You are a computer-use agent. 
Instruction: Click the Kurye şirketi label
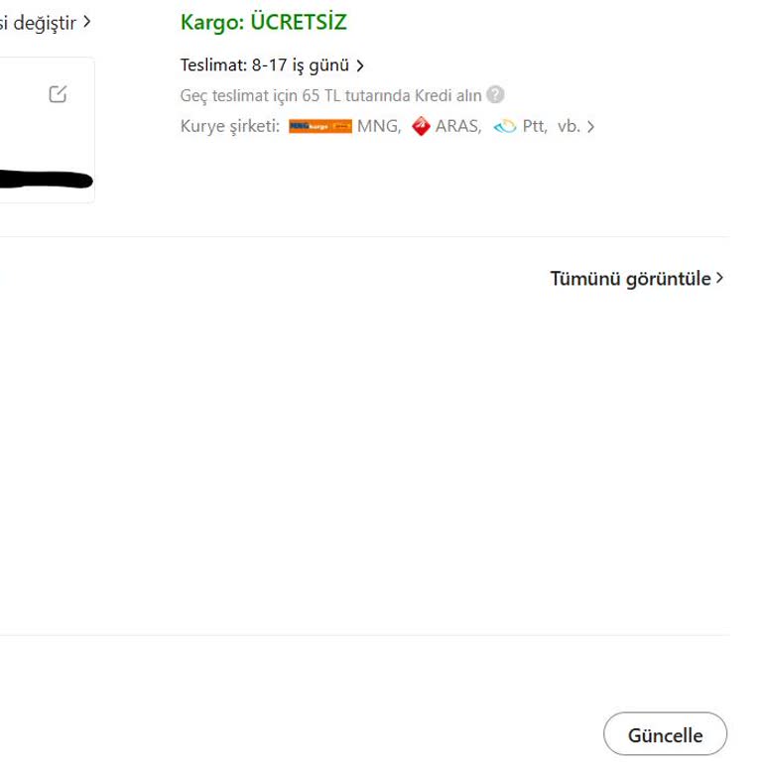click(x=230, y=126)
